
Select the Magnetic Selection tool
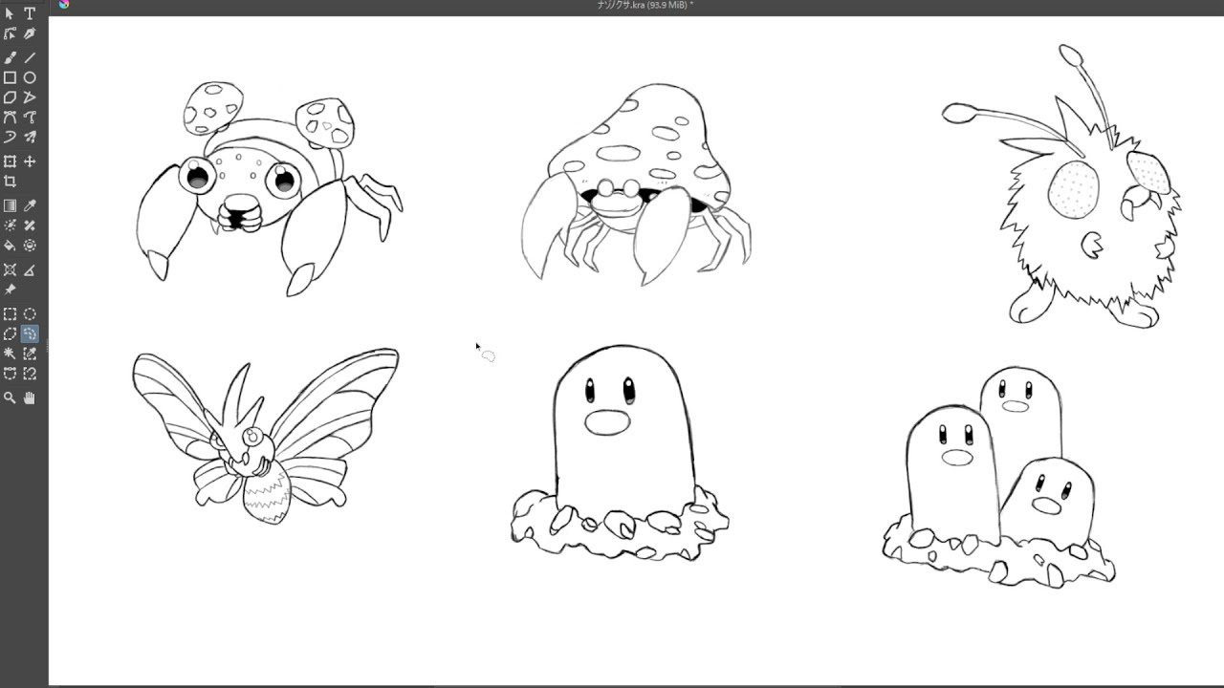click(30, 374)
